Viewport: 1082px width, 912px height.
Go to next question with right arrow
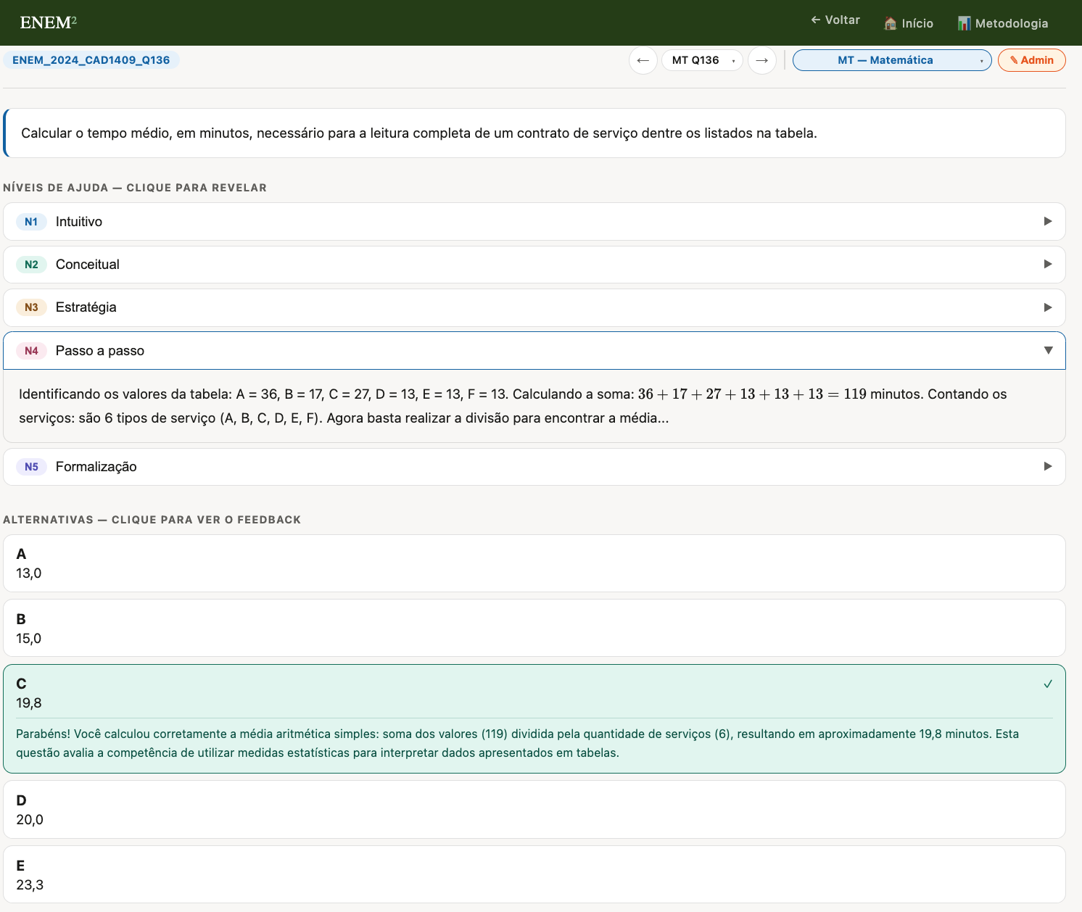[762, 60]
